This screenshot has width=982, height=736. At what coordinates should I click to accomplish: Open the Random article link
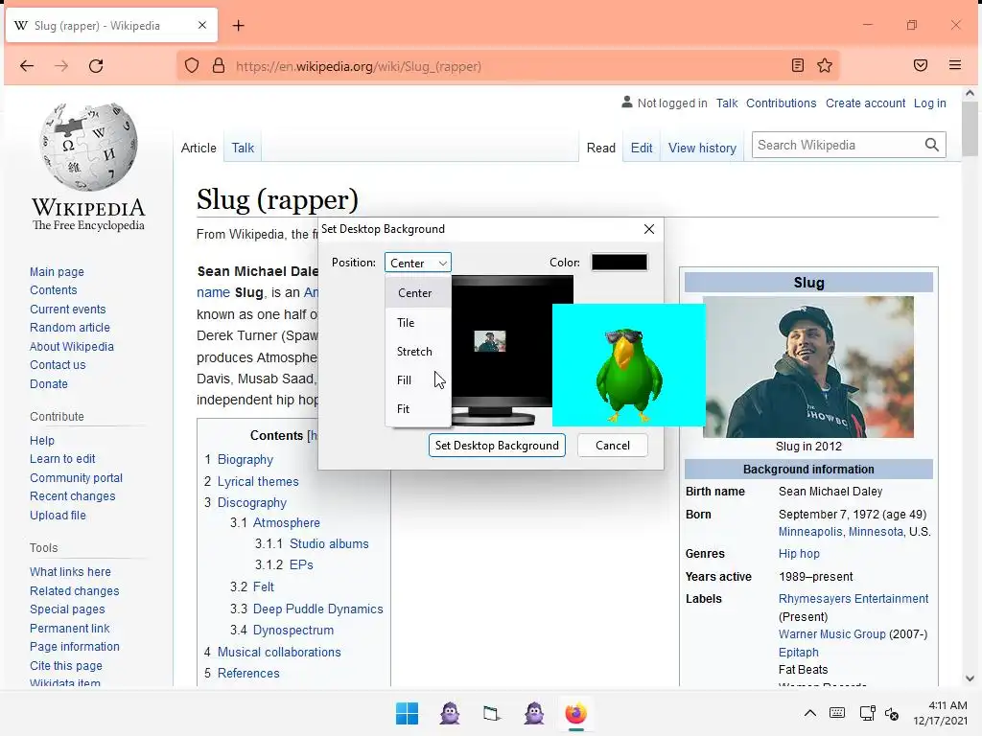[x=69, y=328]
